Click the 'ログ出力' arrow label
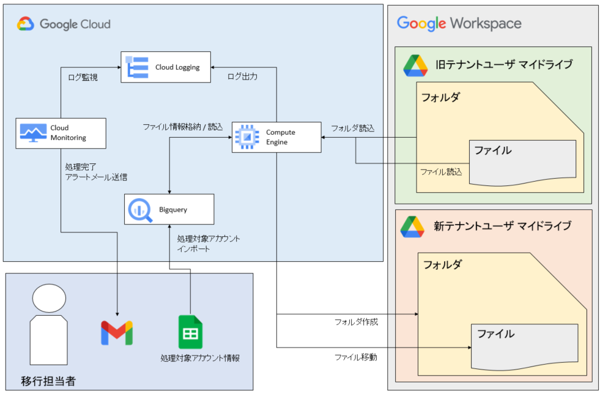This screenshot has height=394, width=600. coord(242,76)
